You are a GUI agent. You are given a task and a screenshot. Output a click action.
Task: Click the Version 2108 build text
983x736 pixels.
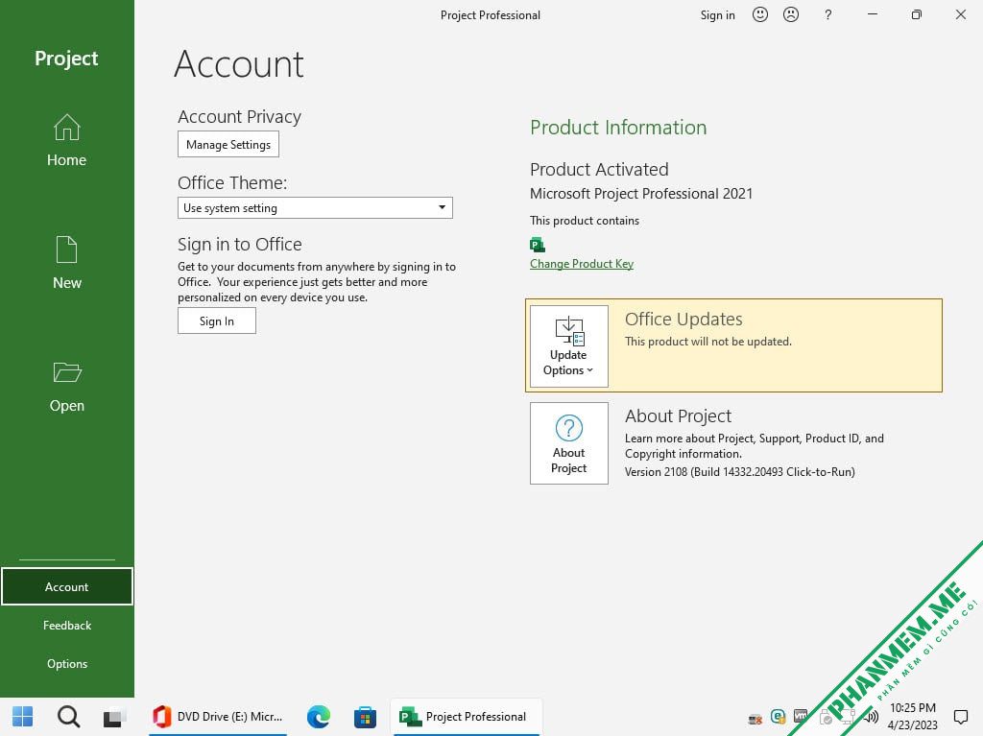pos(740,472)
